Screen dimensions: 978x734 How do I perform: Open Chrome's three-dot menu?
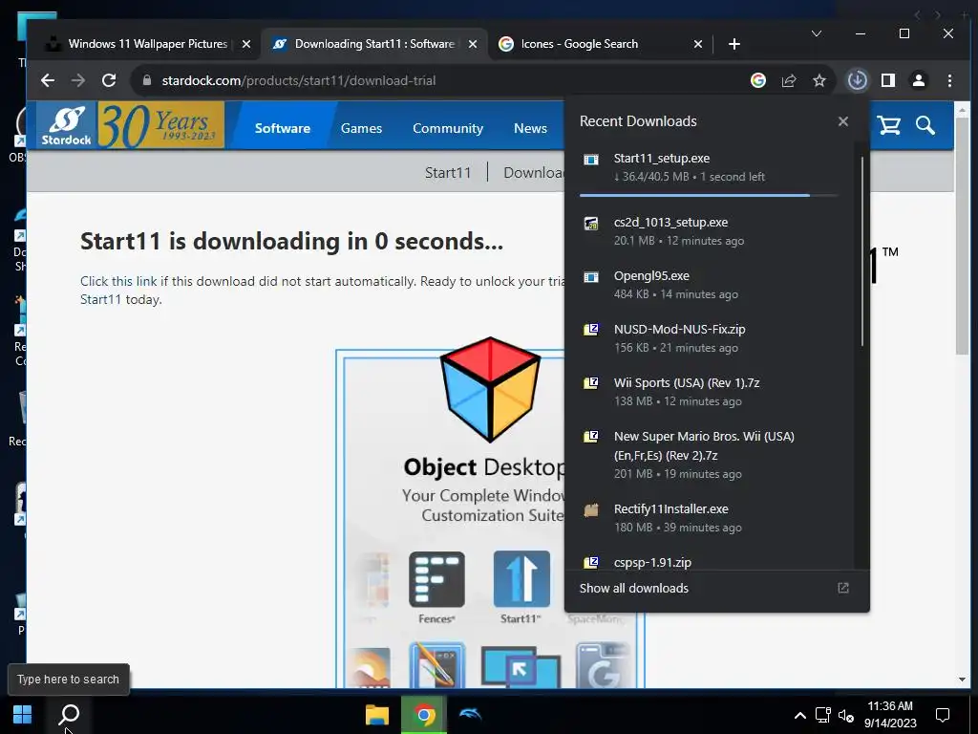click(x=950, y=80)
